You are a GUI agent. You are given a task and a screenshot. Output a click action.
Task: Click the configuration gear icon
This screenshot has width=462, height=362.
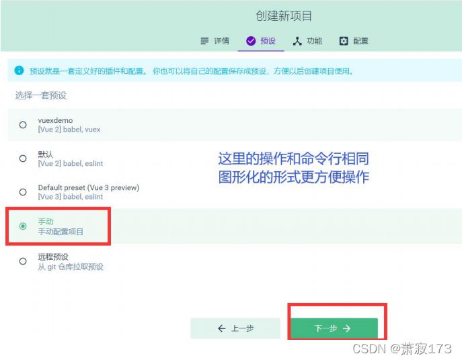[344, 41]
